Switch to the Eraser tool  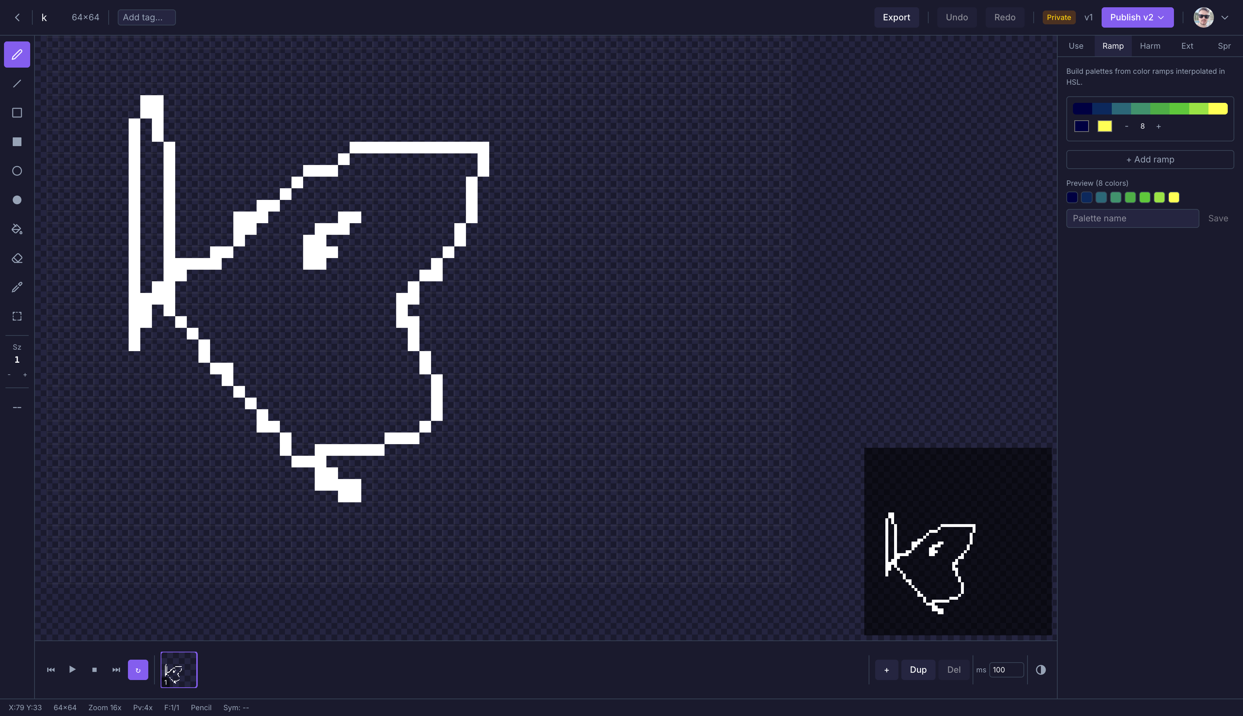(x=17, y=258)
